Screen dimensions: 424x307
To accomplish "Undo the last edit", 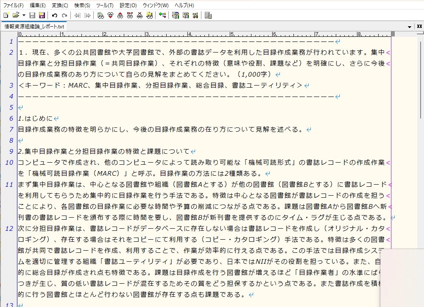I will click(x=54, y=15).
